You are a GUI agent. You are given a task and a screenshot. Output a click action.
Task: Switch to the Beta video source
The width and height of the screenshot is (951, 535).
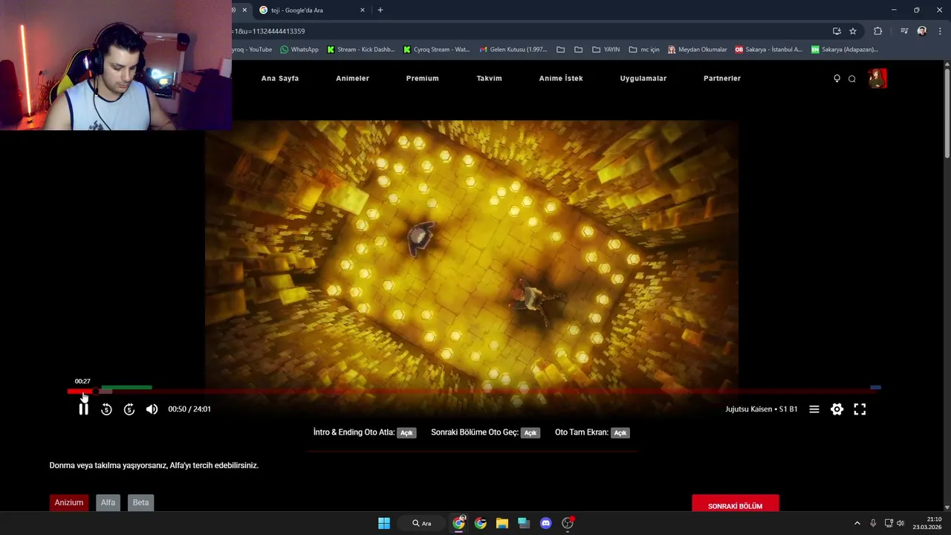point(140,502)
